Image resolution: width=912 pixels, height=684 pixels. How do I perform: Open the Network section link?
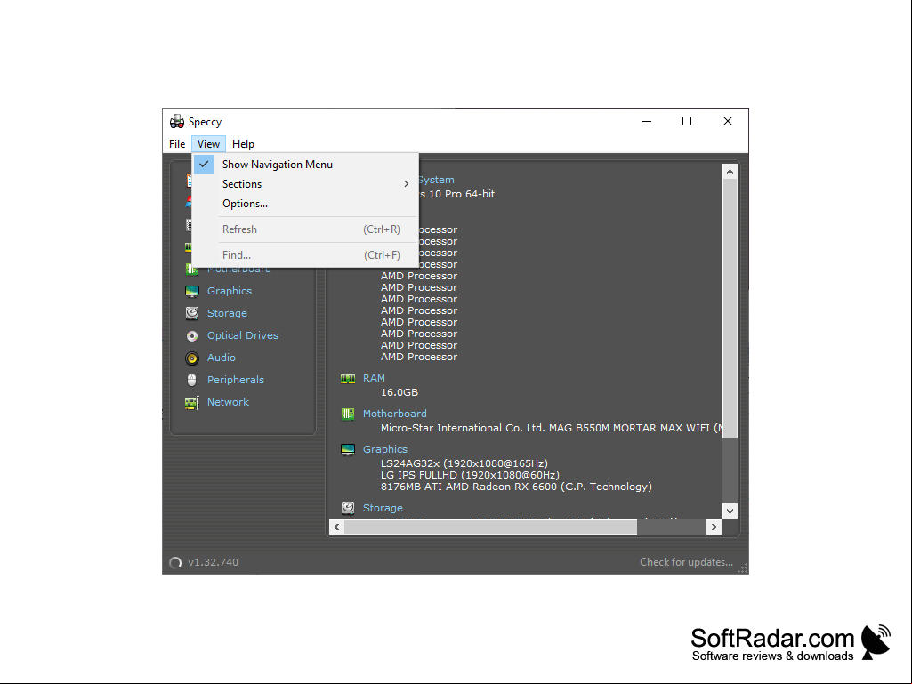pyautogui.click(x=228, y=402)
